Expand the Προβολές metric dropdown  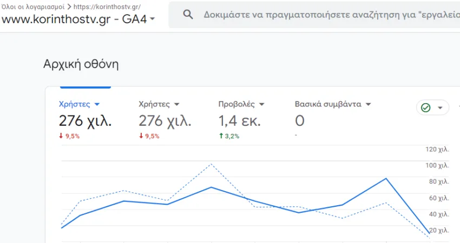click(262, 104)
